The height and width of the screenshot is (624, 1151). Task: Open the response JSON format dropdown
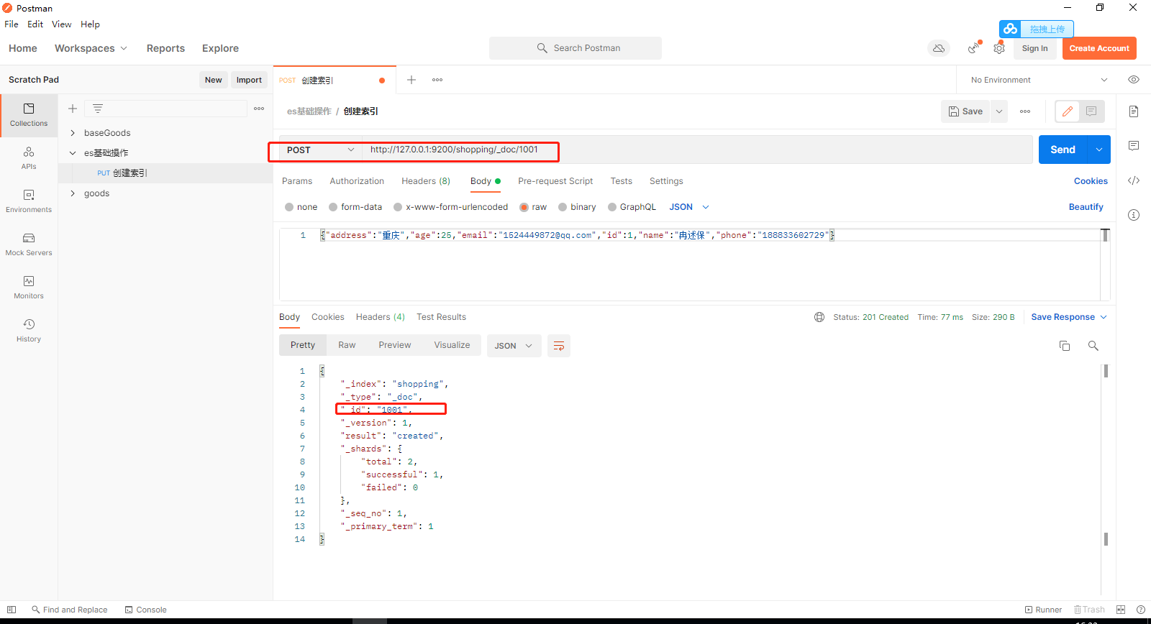pyautogui.click(x=514, y=346)
